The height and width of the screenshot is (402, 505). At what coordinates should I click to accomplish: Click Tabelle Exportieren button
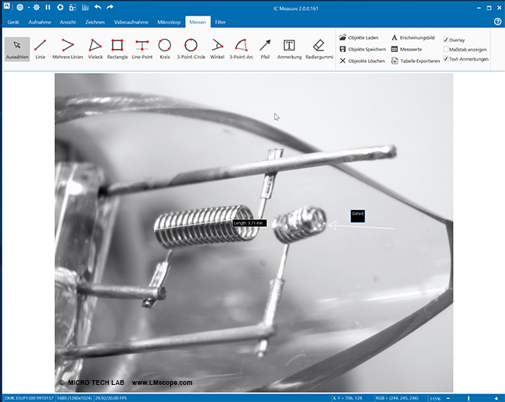[415, 61]
